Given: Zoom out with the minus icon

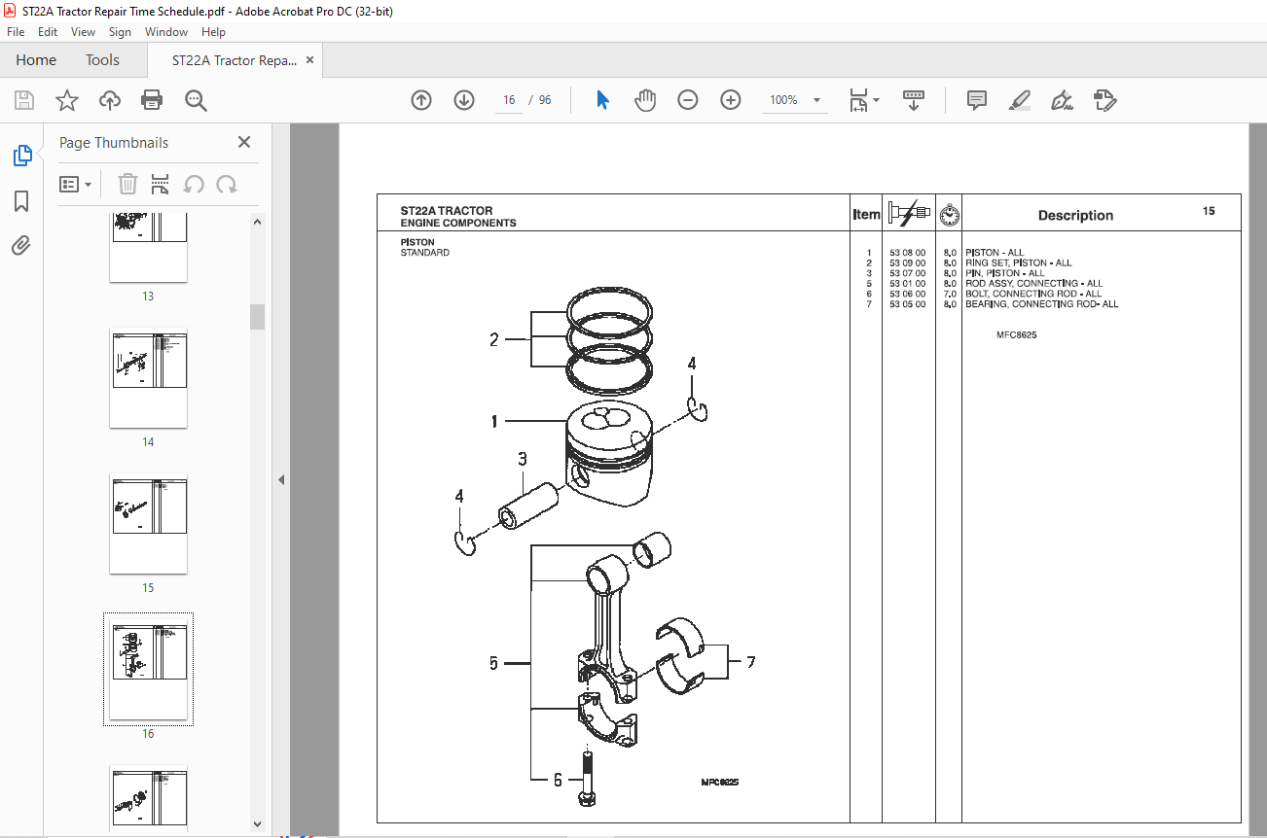Looking at the screenshot, I should click(688, 100).
